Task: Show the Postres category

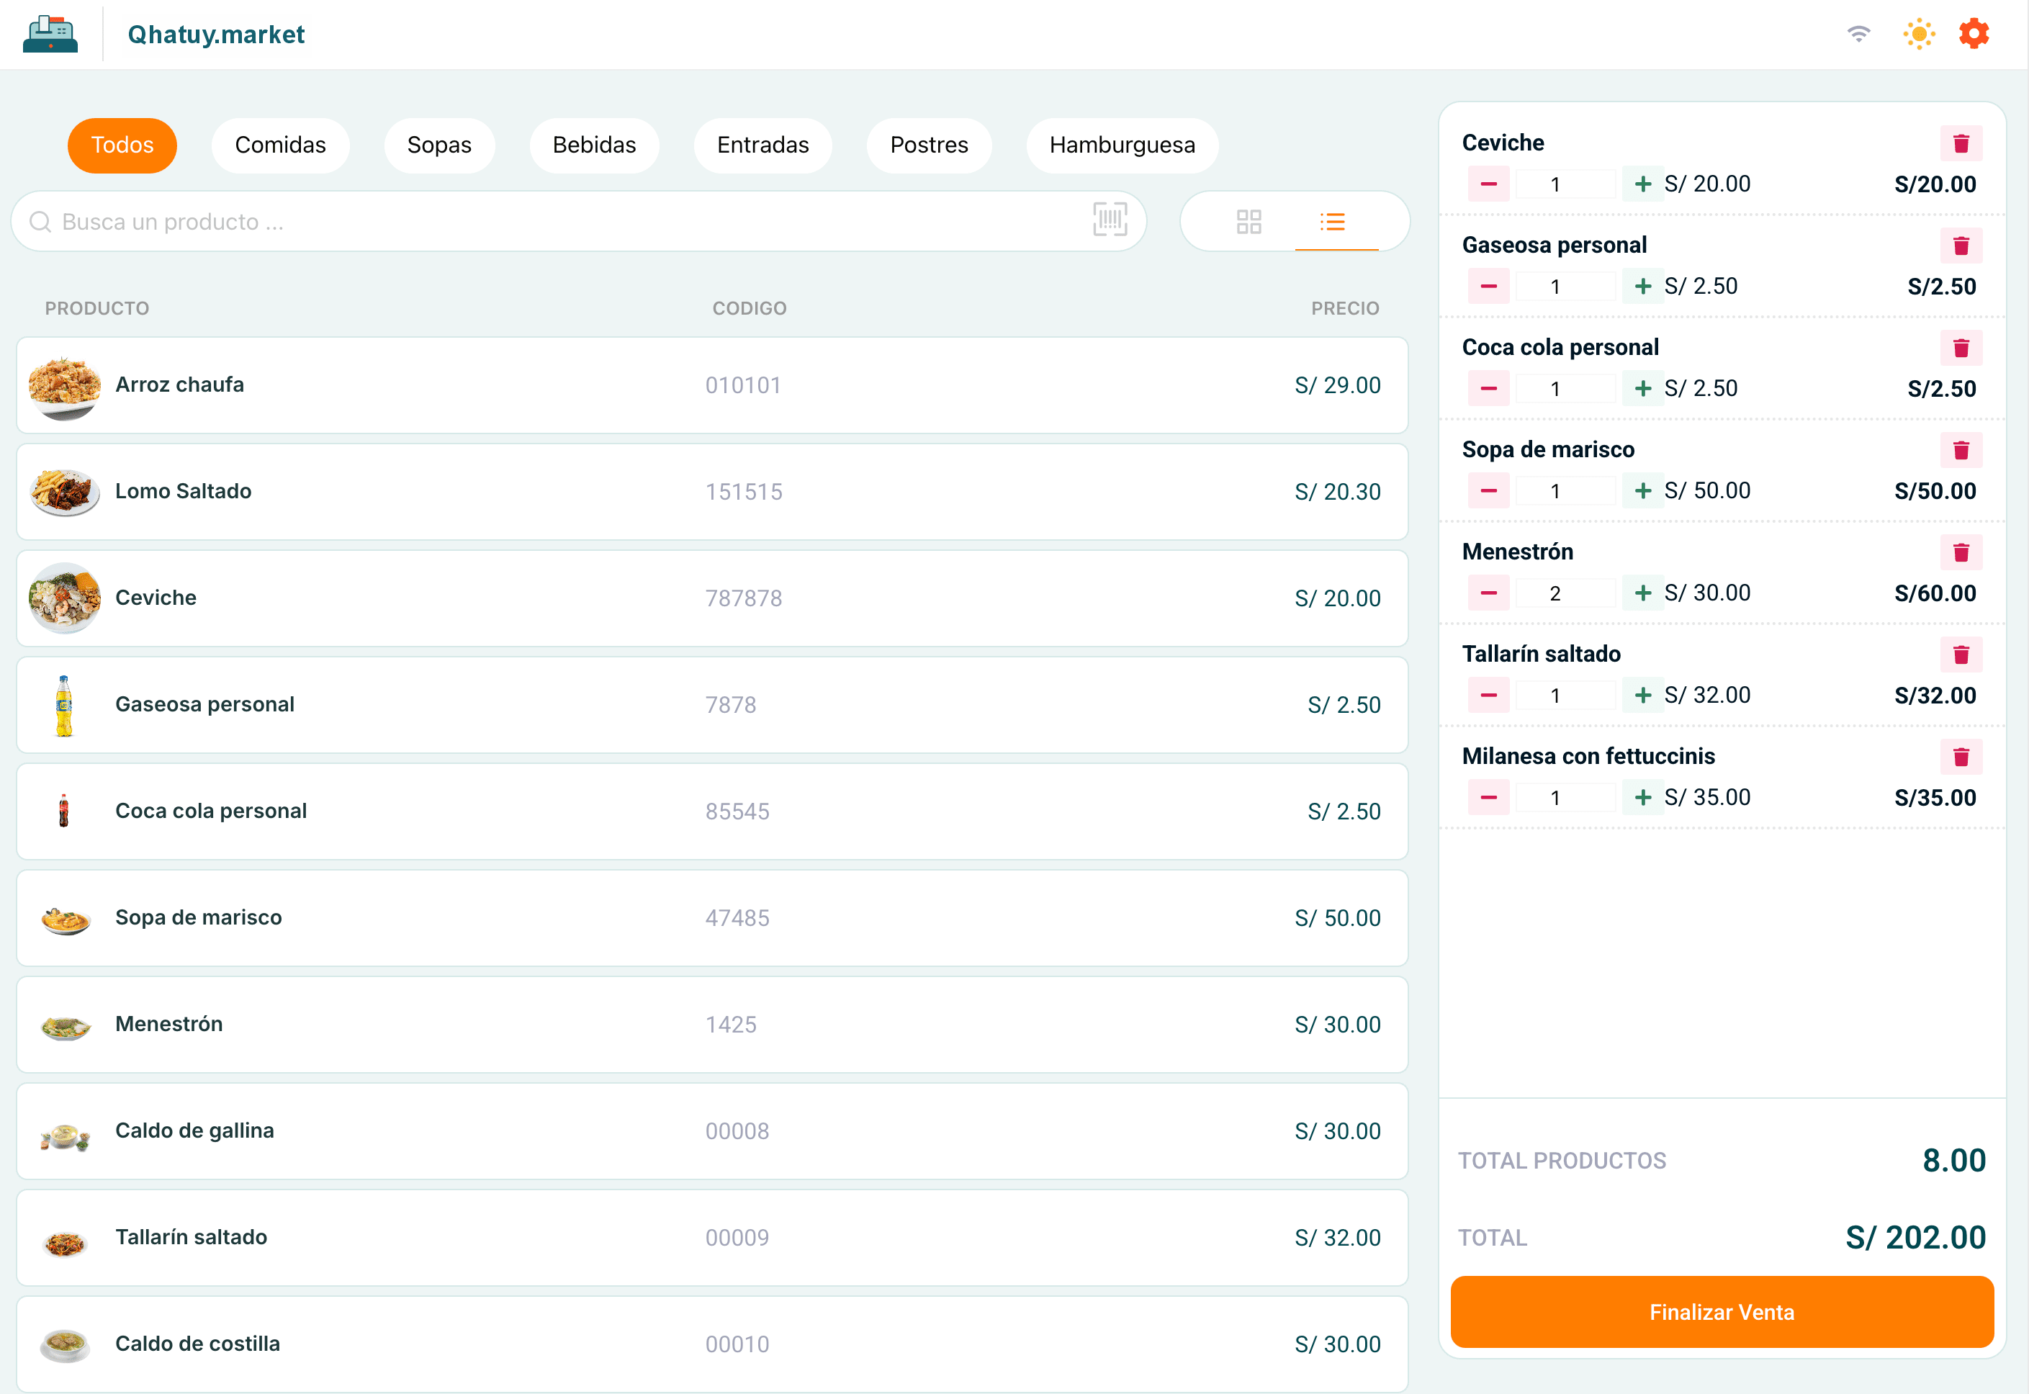Action: tap(929, 145)
